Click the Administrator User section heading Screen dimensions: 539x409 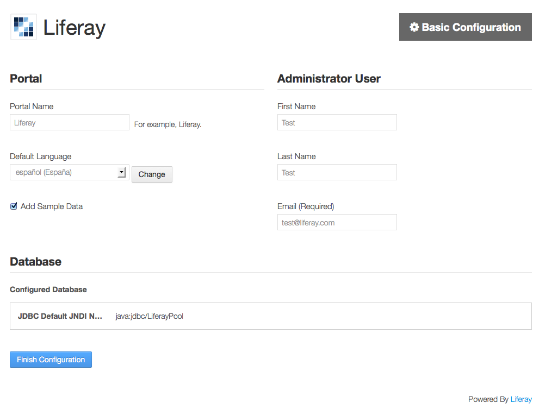click(329, 78)
